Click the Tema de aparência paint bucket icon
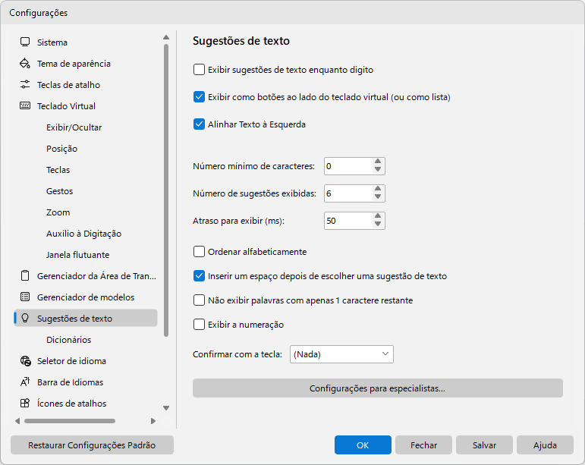Image resolution: width=585 pixels, height=465 pixels. [x=25, y=64]
